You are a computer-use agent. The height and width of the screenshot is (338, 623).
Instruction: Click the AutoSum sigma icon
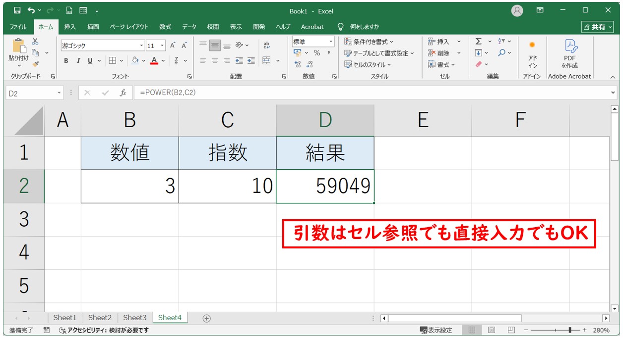click(479, 42)
